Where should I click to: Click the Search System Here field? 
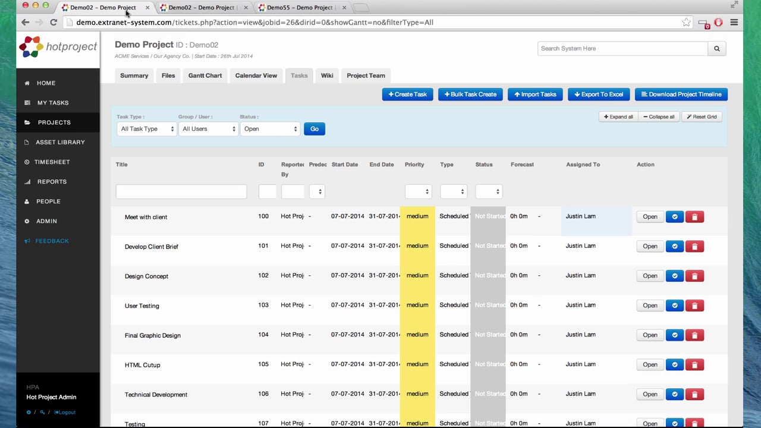(x=622, y=49)
